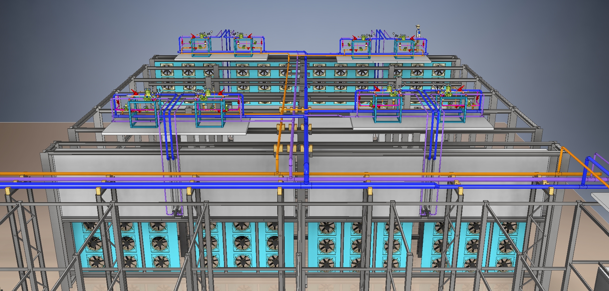Select the gray platform under the front-left valve skids
The image size is (609, 291).
pyautogui.click(x=176, y=126)
